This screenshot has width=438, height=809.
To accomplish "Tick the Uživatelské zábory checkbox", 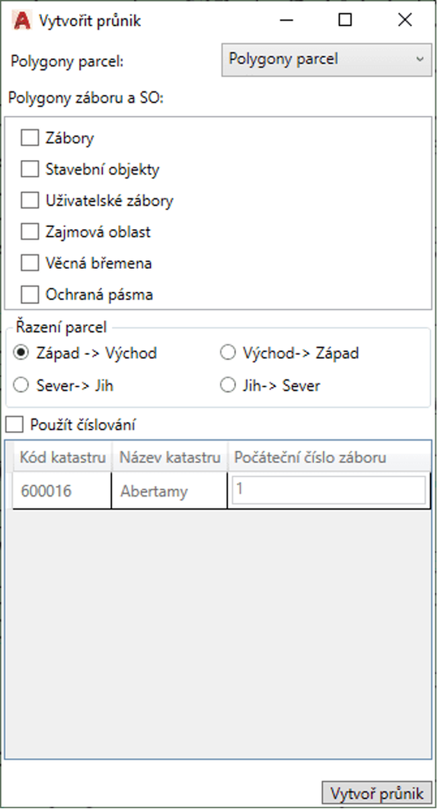I will click(x=30, y=200).
